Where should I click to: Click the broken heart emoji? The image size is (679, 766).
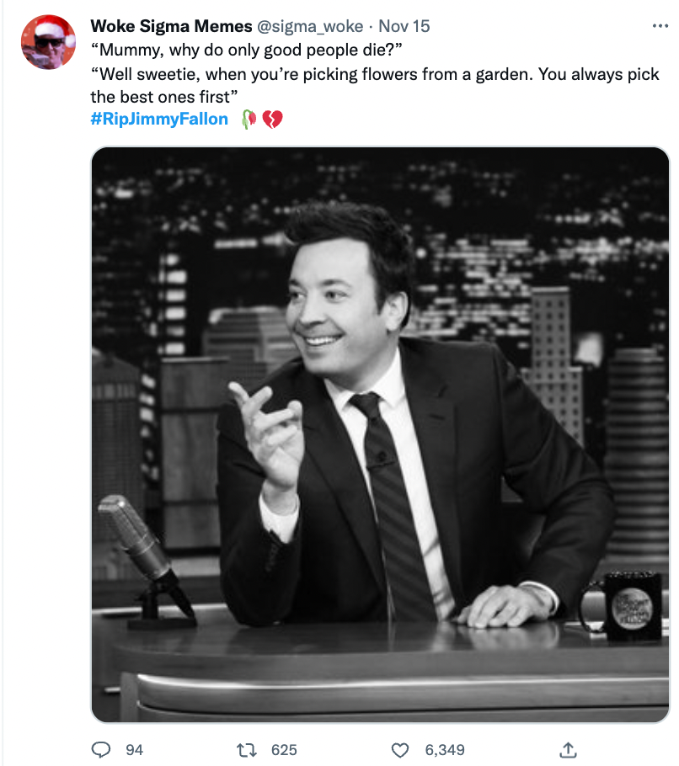pyautogui.click(x=272, y=119)
